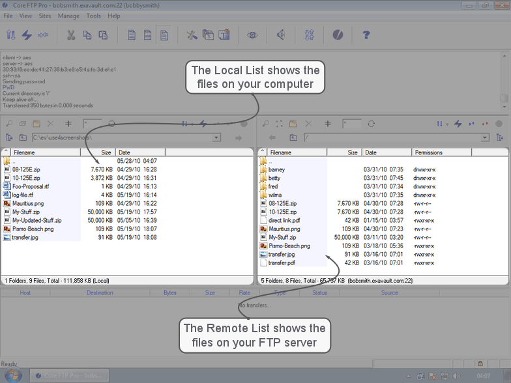Open the File menu
Viewport: 511px width, 383px height.
[8, 16]
